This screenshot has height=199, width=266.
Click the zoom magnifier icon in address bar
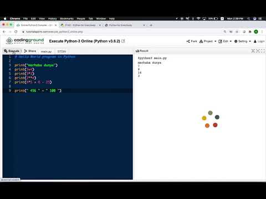pos(225,32)
